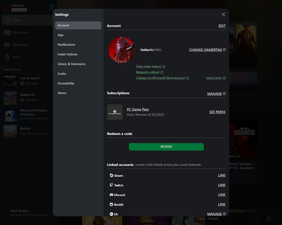
Task: Click the Reddit logo under Linked accounts
Action: (111, 204)
